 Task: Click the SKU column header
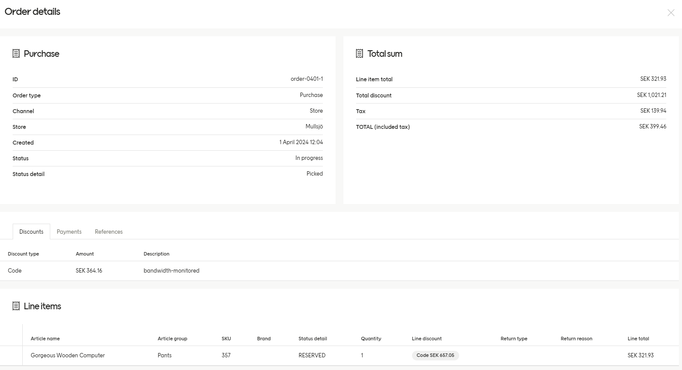click(x=226, y=339)
